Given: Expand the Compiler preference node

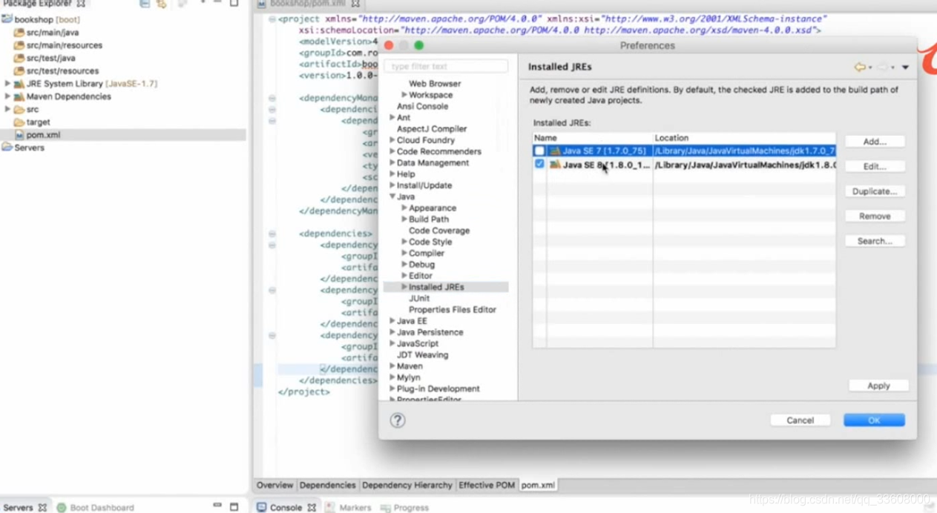Looking at the screenshot, I should (x=404, y=253).
